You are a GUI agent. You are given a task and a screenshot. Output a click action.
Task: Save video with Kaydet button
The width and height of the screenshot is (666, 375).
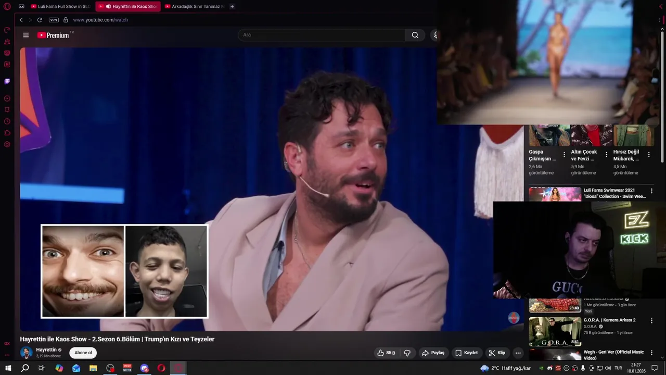[x=466, y=353]
